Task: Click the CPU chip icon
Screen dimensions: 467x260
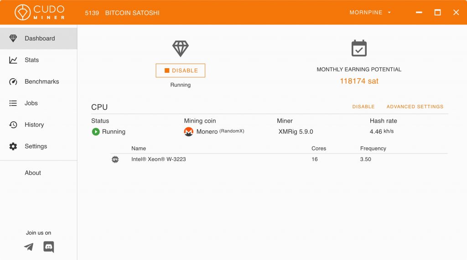Action: pyautogui.click(x=115, y=160)
